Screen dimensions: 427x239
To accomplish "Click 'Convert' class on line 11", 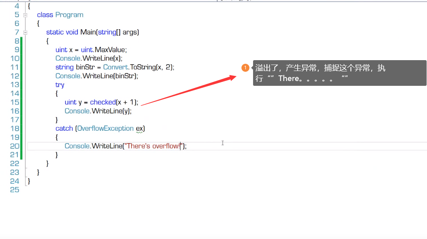I will [115, 67].
